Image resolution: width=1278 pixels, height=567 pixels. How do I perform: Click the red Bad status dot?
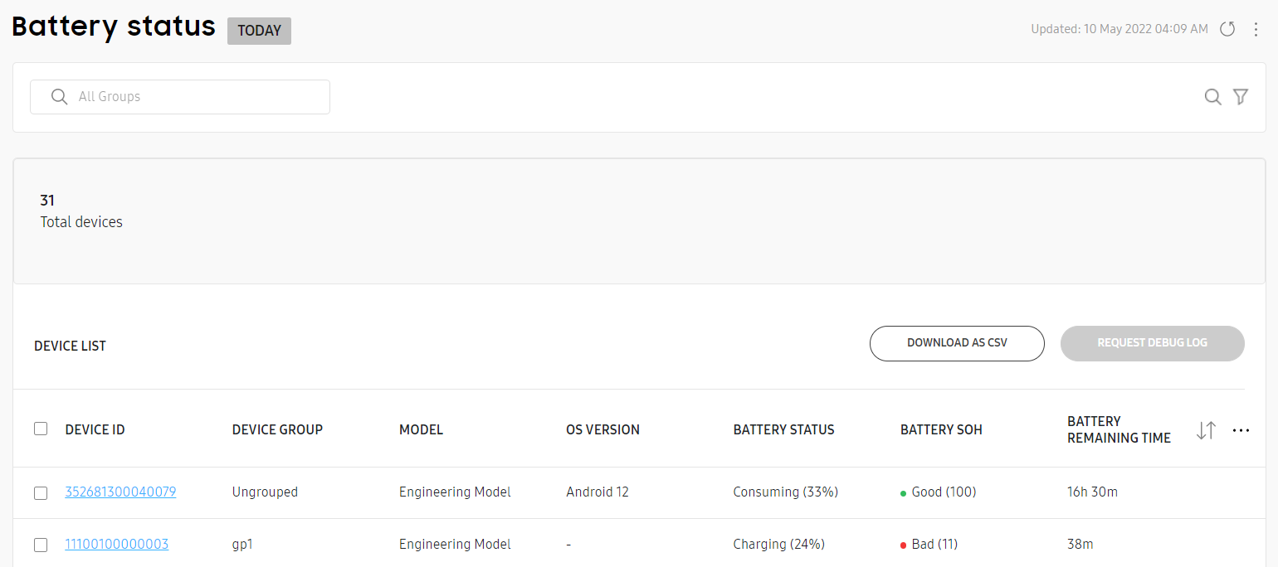click(x=903, y=545)
